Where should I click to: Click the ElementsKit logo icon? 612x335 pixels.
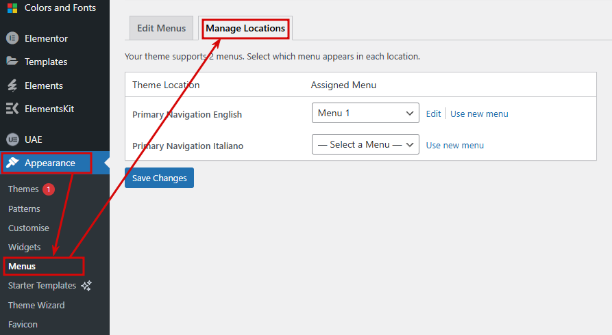tap(12, 109)
